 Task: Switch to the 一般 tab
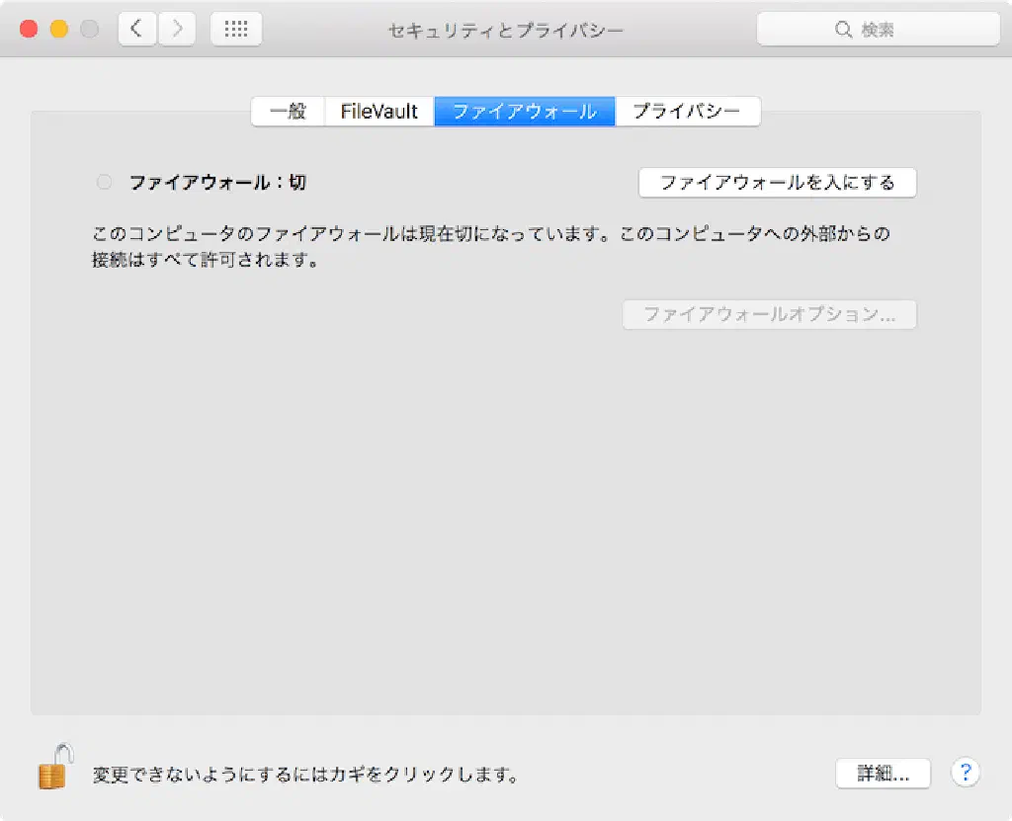click(288, 112)
